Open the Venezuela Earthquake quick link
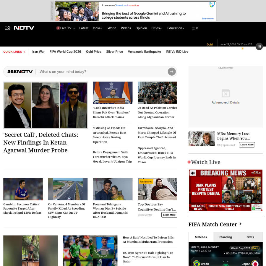 click(x=144, y=51)
